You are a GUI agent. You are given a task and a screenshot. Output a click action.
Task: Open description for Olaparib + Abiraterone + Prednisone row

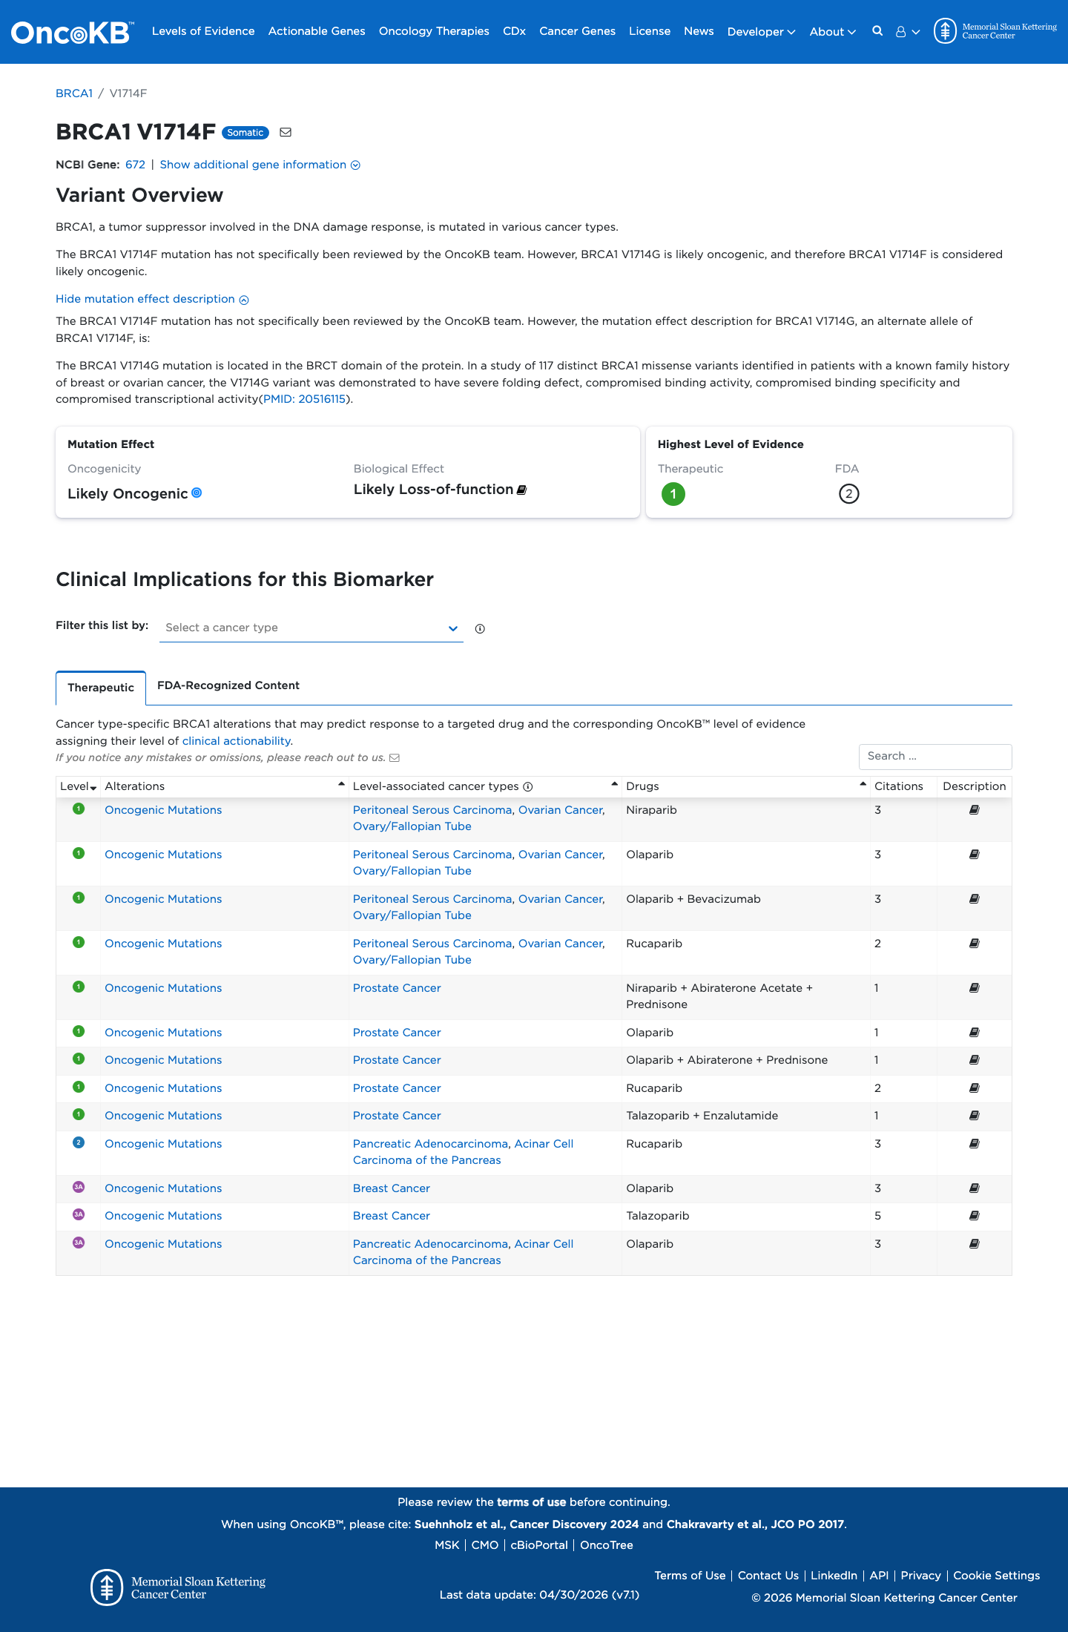tap(975, 1060)
